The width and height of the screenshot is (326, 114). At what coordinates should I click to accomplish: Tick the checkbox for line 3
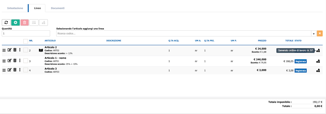tap(25, 61)
